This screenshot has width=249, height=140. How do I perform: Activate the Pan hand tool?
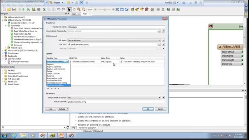pos(74,9)
